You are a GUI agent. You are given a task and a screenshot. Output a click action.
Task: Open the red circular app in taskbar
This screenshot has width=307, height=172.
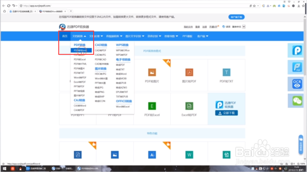(13, 169)
